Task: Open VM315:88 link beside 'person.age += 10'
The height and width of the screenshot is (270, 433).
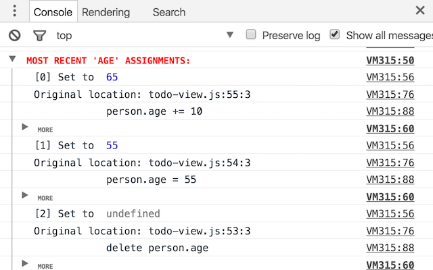Action: coord(390,111)
